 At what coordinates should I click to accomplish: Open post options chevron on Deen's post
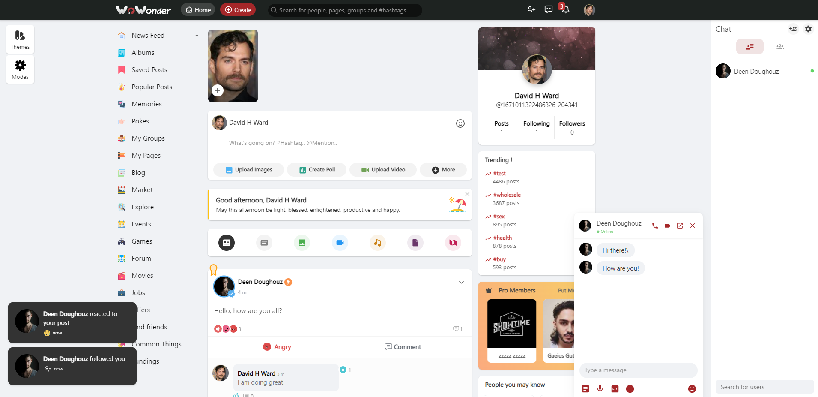click(461, 282)
